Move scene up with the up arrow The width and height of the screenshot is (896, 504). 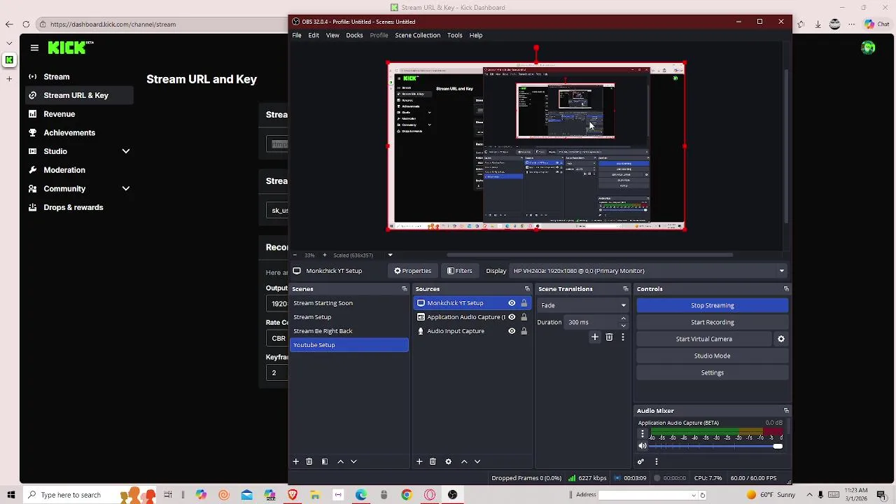click(x=340, y=462)
